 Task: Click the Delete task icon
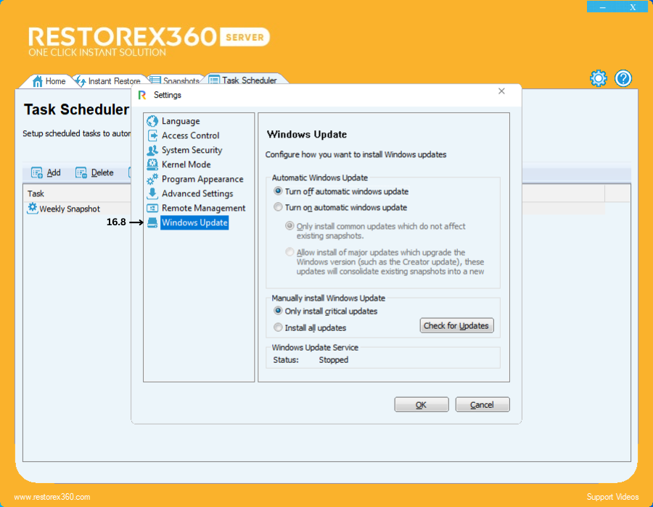tap(81, 172)
